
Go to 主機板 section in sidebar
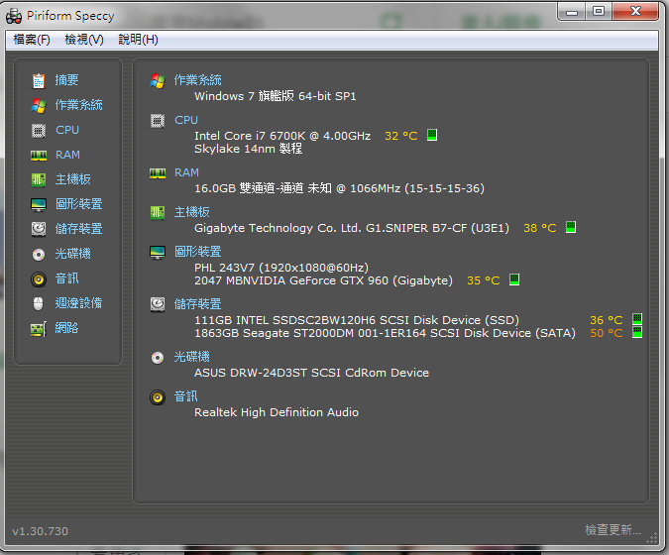tap(73, 179)
